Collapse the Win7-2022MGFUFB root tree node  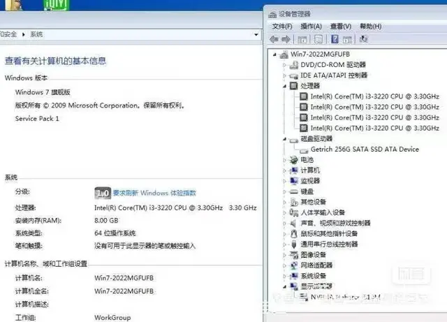(274, 54)
